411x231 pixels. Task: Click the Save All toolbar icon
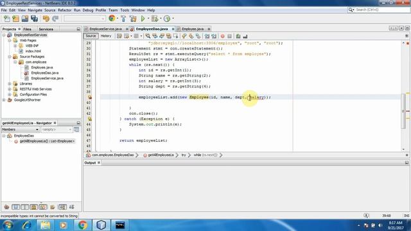click(34, 19)
